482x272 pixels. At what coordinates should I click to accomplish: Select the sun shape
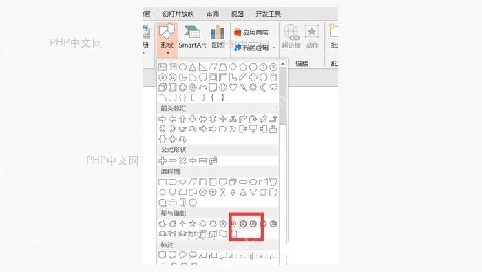253,87
